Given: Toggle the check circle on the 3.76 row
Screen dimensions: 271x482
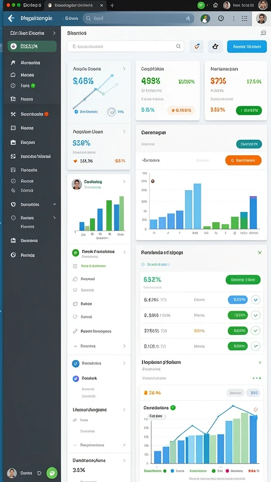Looking at the screenshot, I should point(255,330).
